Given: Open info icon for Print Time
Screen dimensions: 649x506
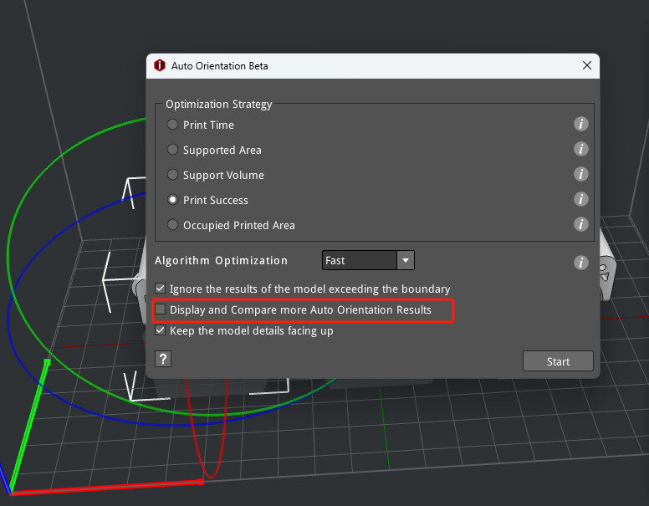Looking at the screenshot, I should [580, 124].
